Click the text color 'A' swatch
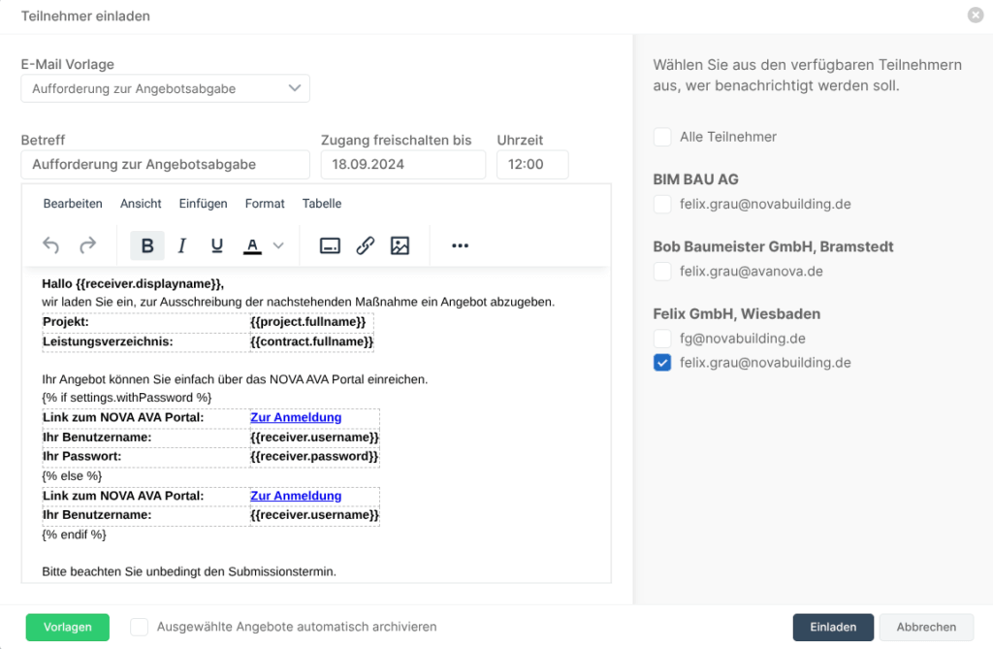993x649 pixels. tap(252, 245)
